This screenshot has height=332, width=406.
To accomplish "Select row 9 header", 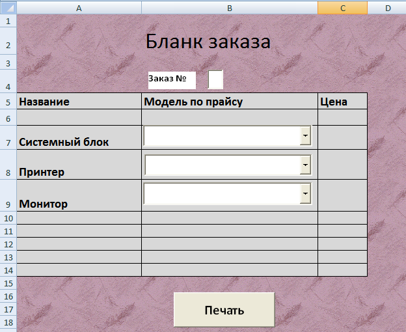I will click(x=8, y=195).
